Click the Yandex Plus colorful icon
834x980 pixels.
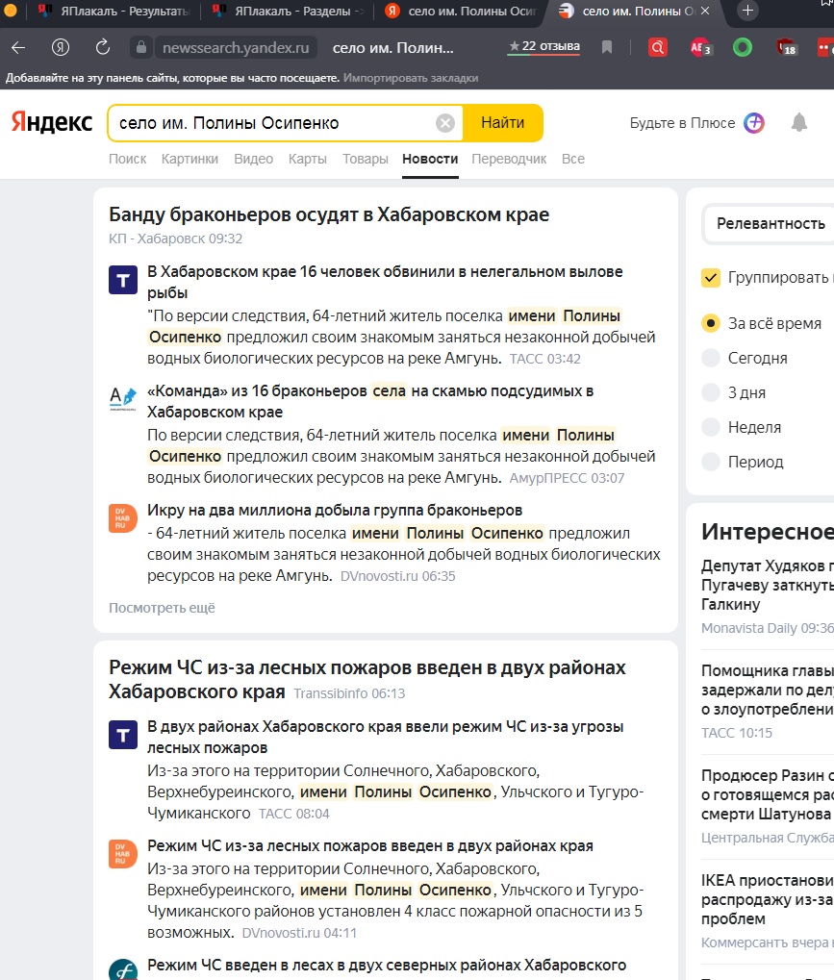tap(754, 123)
